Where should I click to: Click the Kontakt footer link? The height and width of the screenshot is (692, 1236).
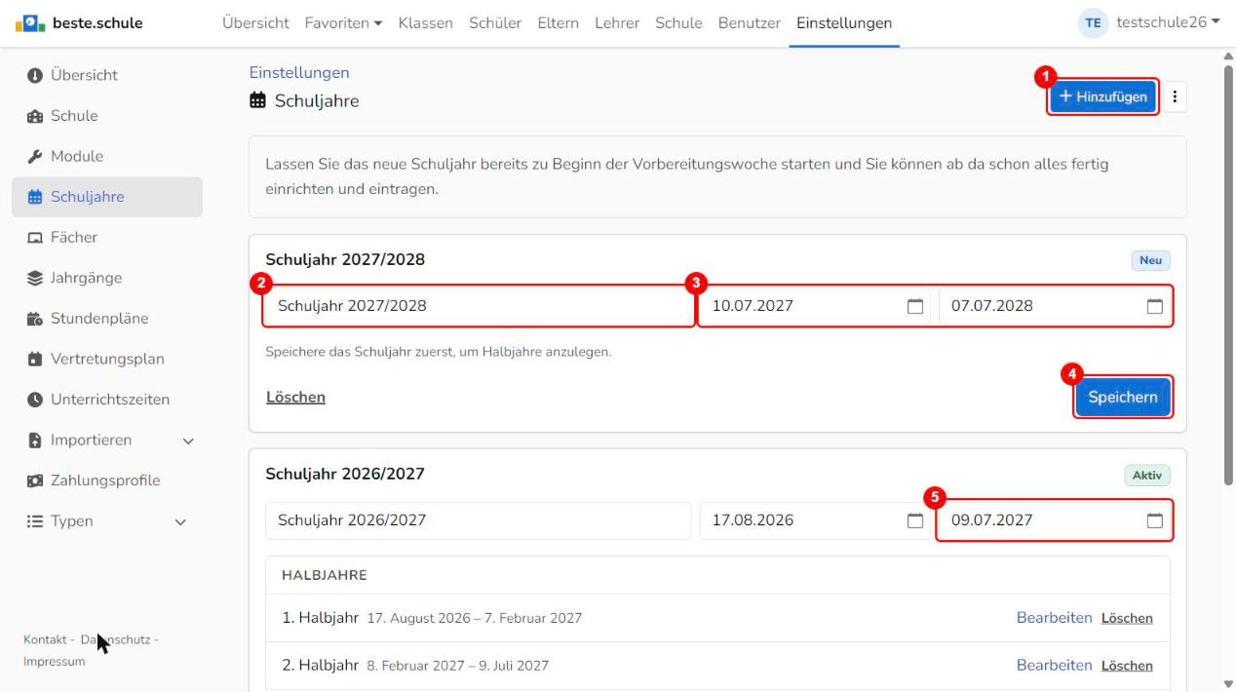[x=45, y=640]
